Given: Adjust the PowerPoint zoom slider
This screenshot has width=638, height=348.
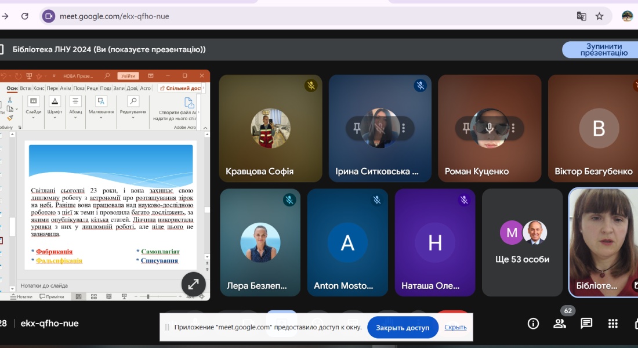Looking at the screenshot, I should 148,296.
